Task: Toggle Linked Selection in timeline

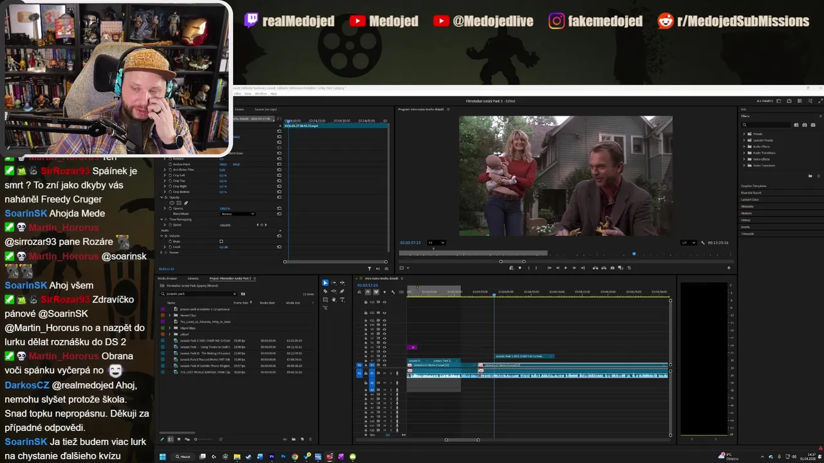Action: coord(376,292)
